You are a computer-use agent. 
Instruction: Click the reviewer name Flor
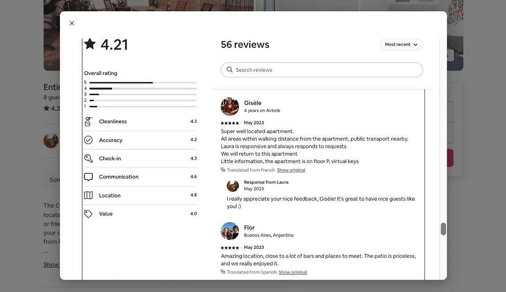(x=249, y=227)
